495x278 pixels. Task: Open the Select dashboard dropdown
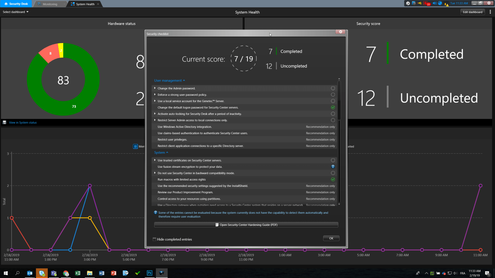tap(16, 12)
